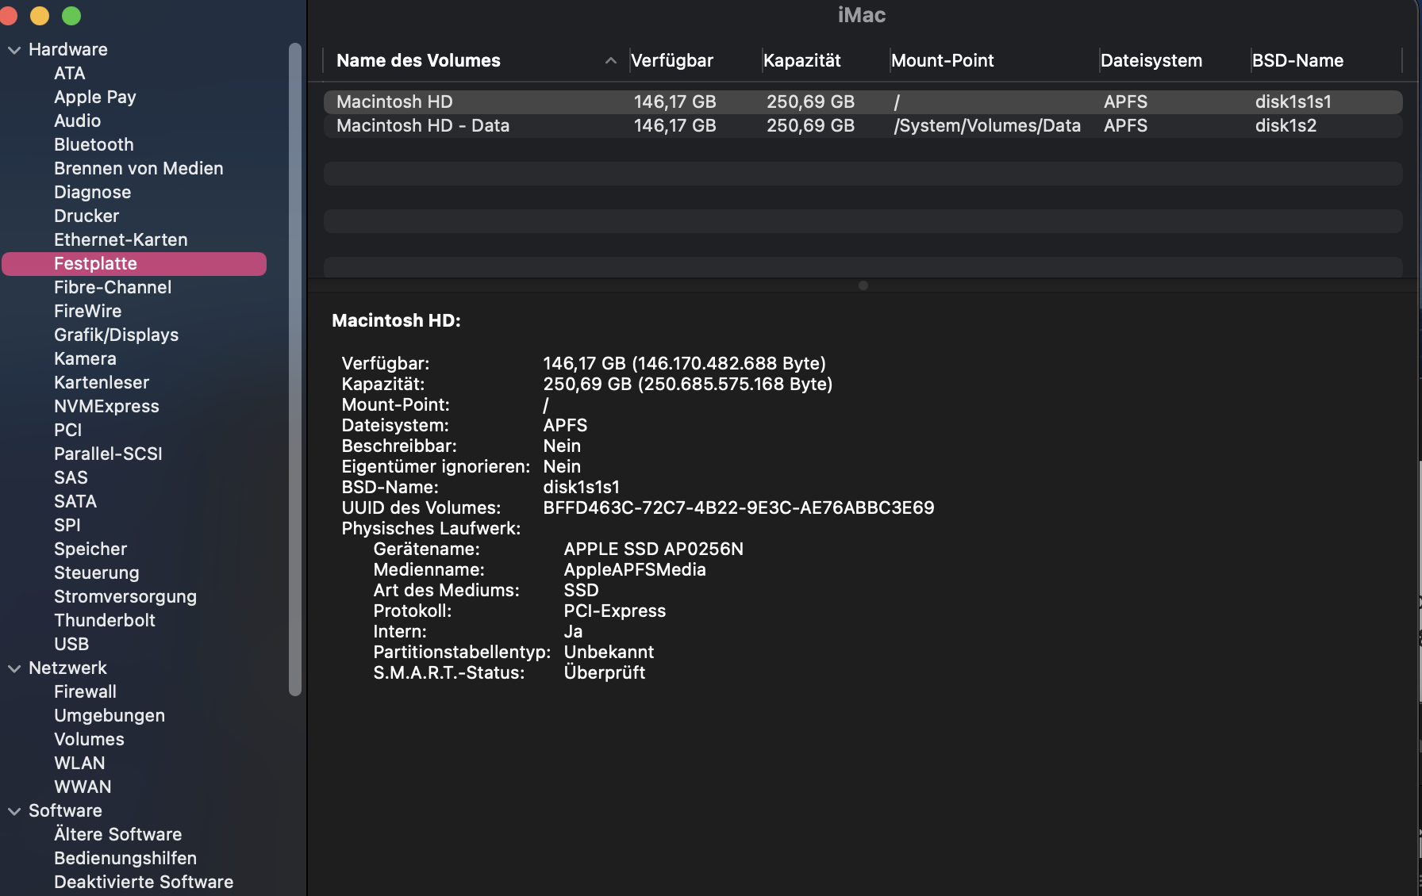Show NVMExpress details

pos(106,406)
